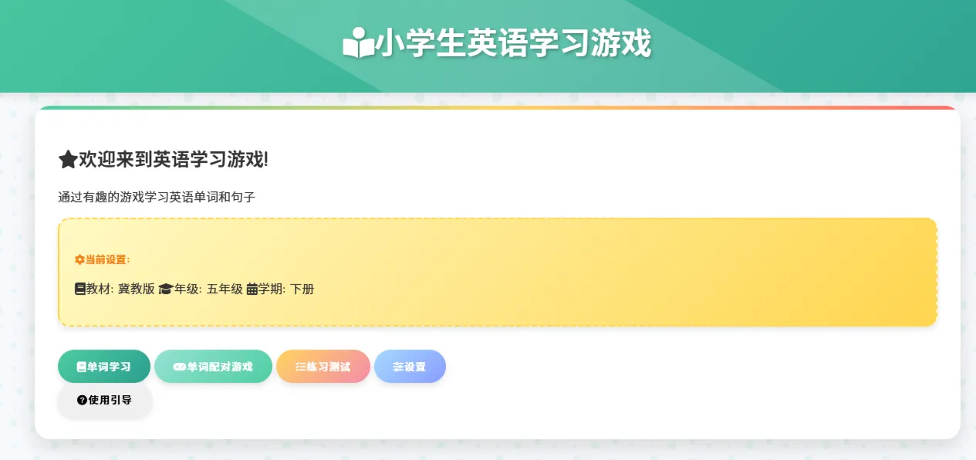
Task: Click the pencil icon on the 练习测试 button
Action: tap(299, 367)
